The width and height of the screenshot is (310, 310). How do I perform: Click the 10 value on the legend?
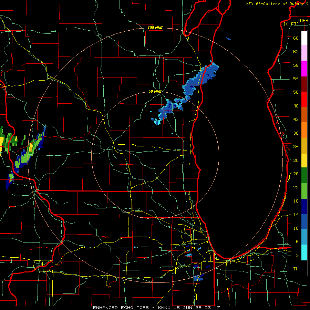[296, 228]
